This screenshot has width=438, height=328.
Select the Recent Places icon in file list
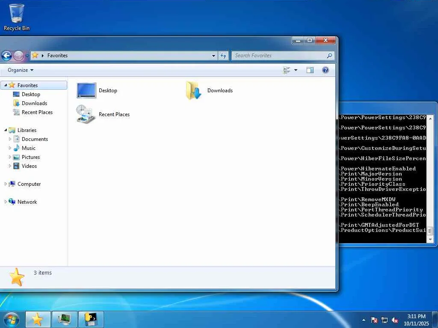pos(86,114)
